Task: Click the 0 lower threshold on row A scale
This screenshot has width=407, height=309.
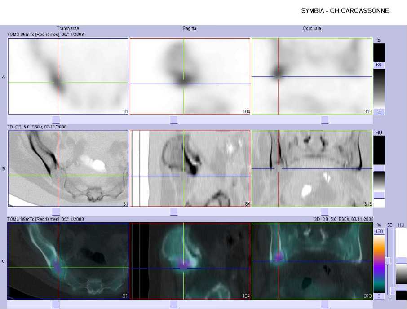Action: pyautogui.click(x=379, y=111)
